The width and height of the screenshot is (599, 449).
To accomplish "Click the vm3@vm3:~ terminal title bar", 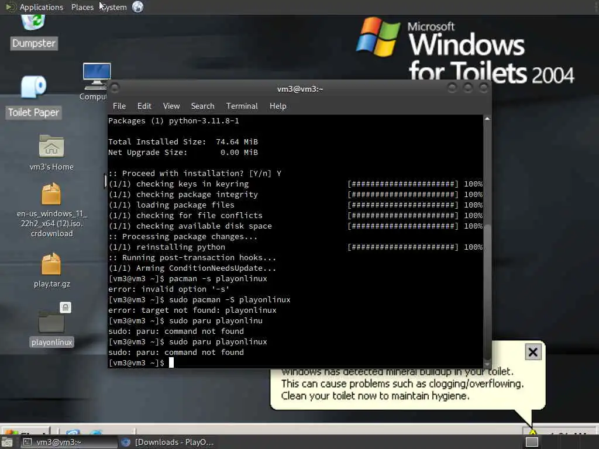I will pyautogui.click(x=300, y=89).
